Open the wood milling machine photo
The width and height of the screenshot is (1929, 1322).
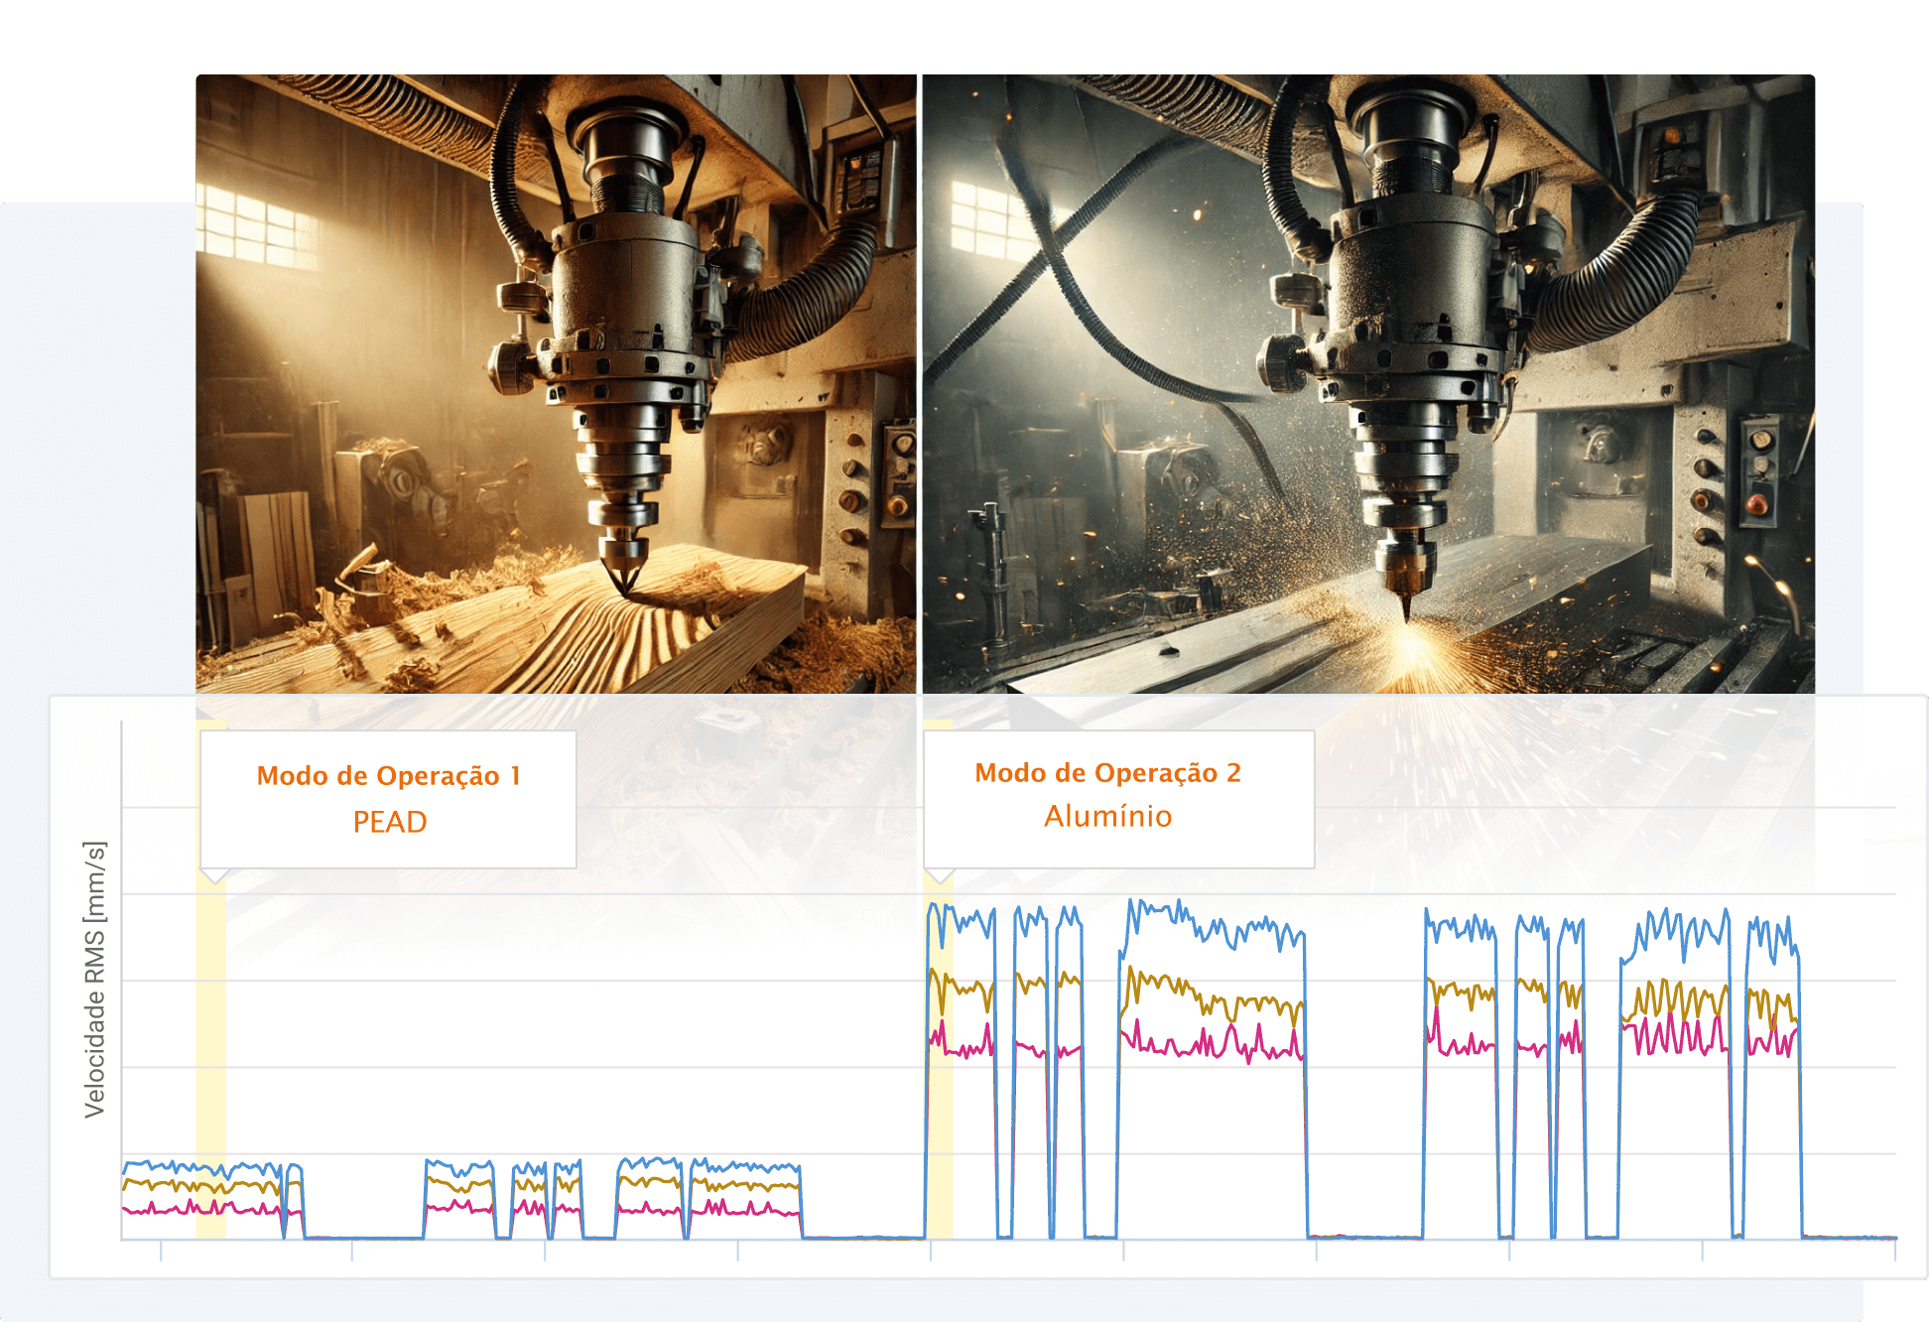point(556,384)
